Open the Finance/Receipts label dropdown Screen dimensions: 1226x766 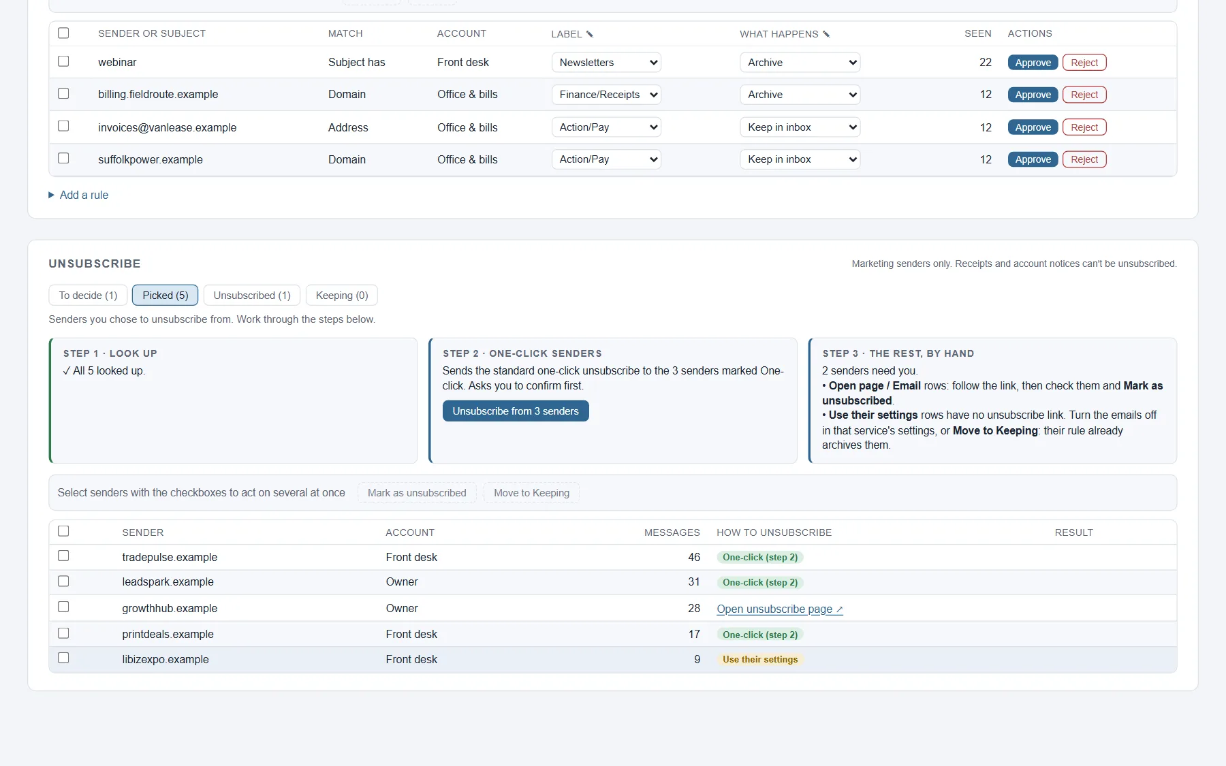pos(606,95)
